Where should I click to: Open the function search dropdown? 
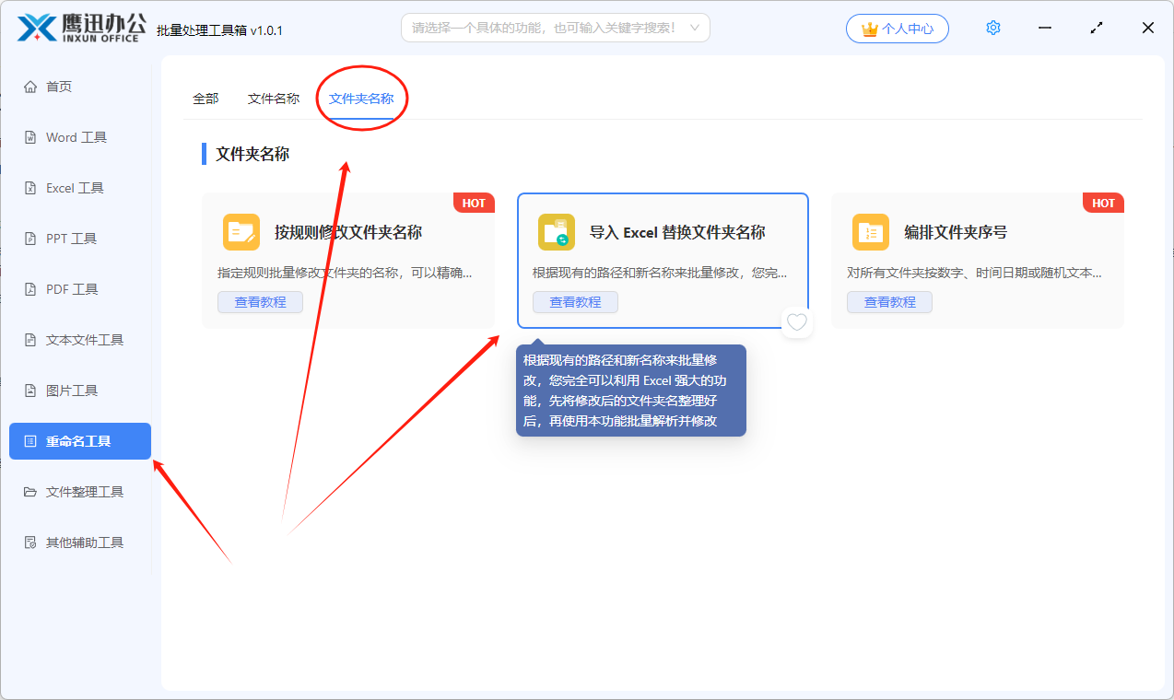point(555,28)
